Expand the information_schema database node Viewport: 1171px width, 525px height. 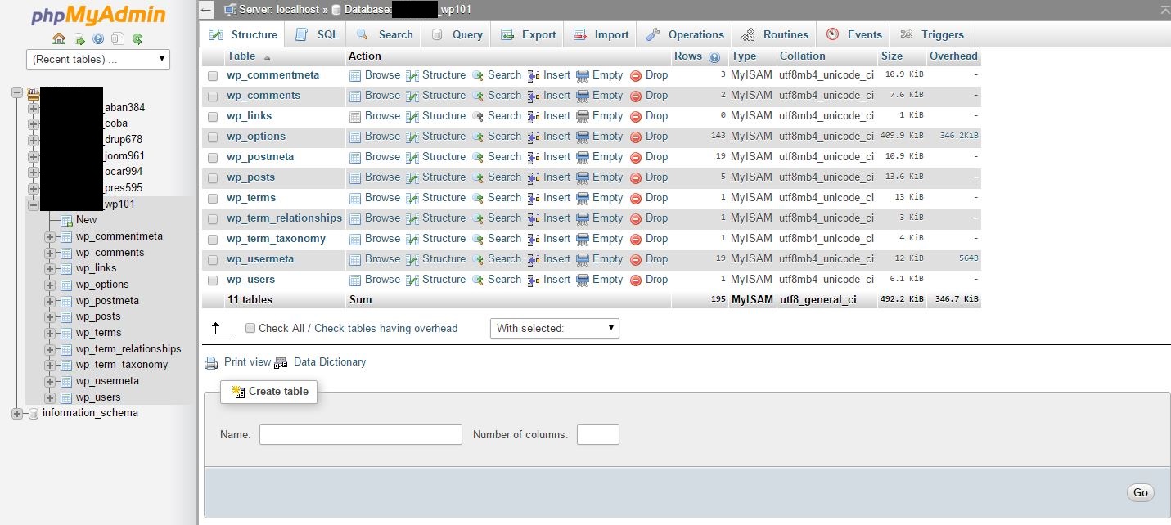pyautogui.click(x=17, y=414)
